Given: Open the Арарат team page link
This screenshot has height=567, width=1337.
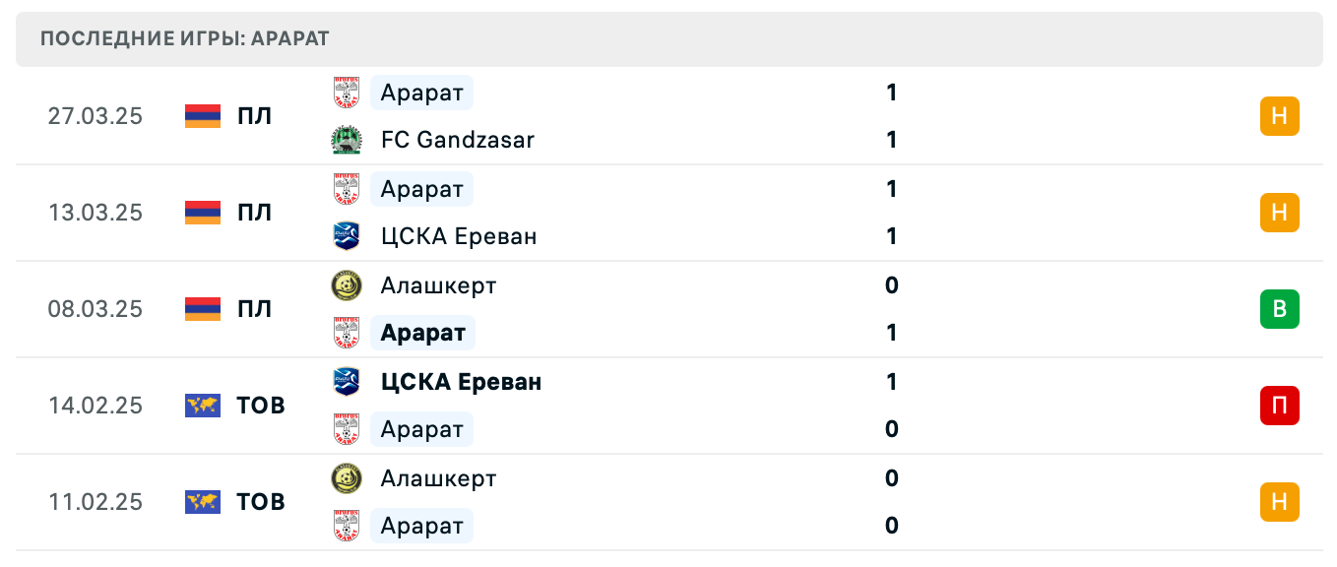Looking at the screenshot, I should (421, 93).
